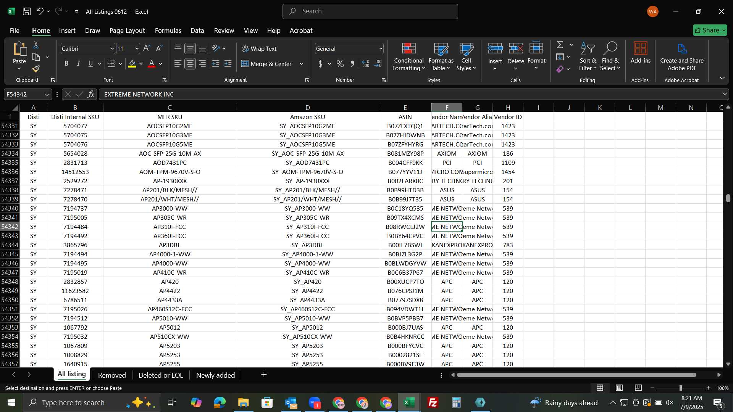Viewport: 733px width, 412px height.
Task: Click the Clear eraser icon
Action: pyautogui.click(x=560, y=69)
